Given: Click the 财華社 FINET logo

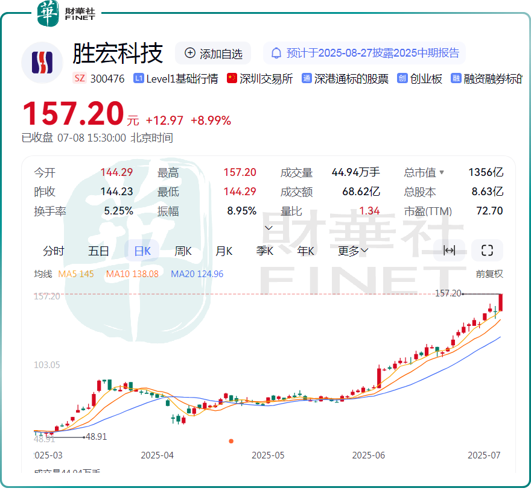Looking at the screenshot, I should pos(66,13).
